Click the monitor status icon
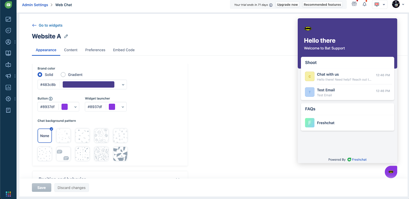The image size is (409, 199). (377, 4)
